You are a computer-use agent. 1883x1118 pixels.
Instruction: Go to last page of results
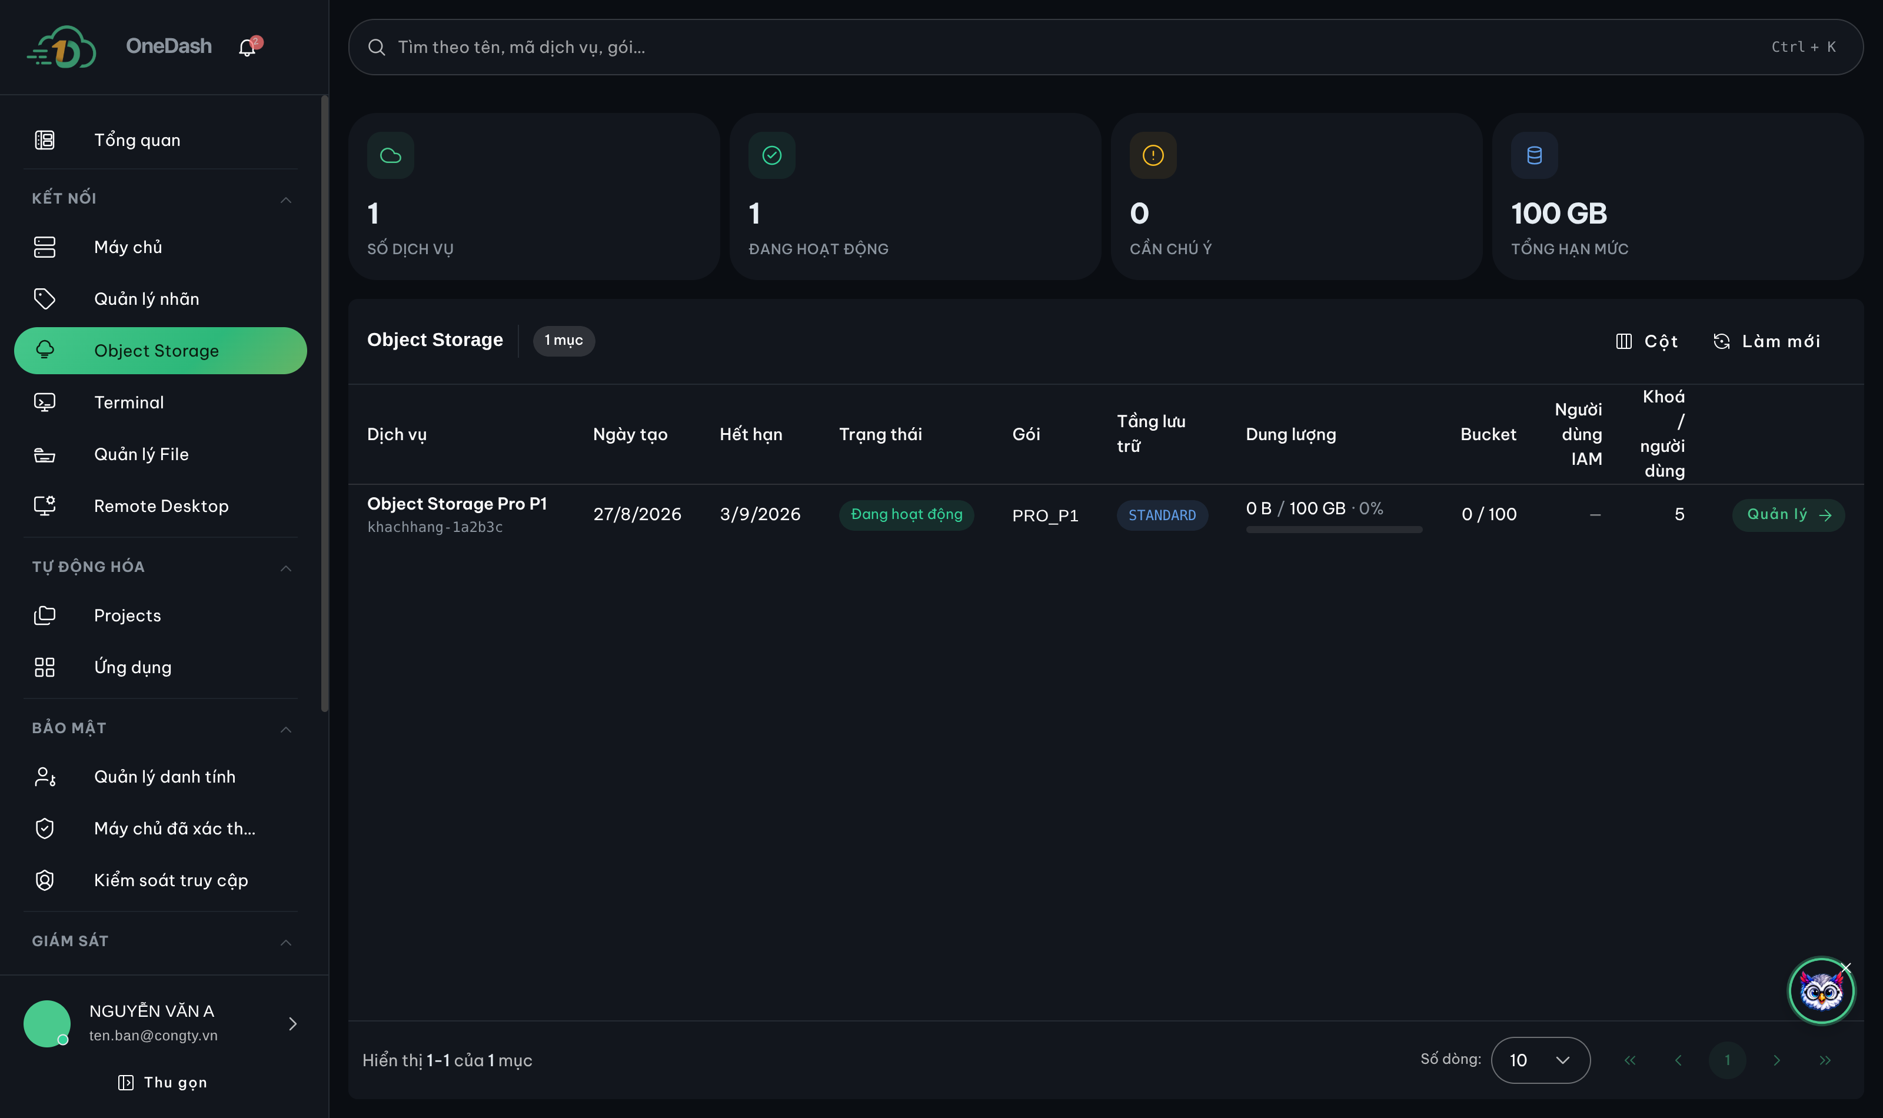coord(1825,1060)
